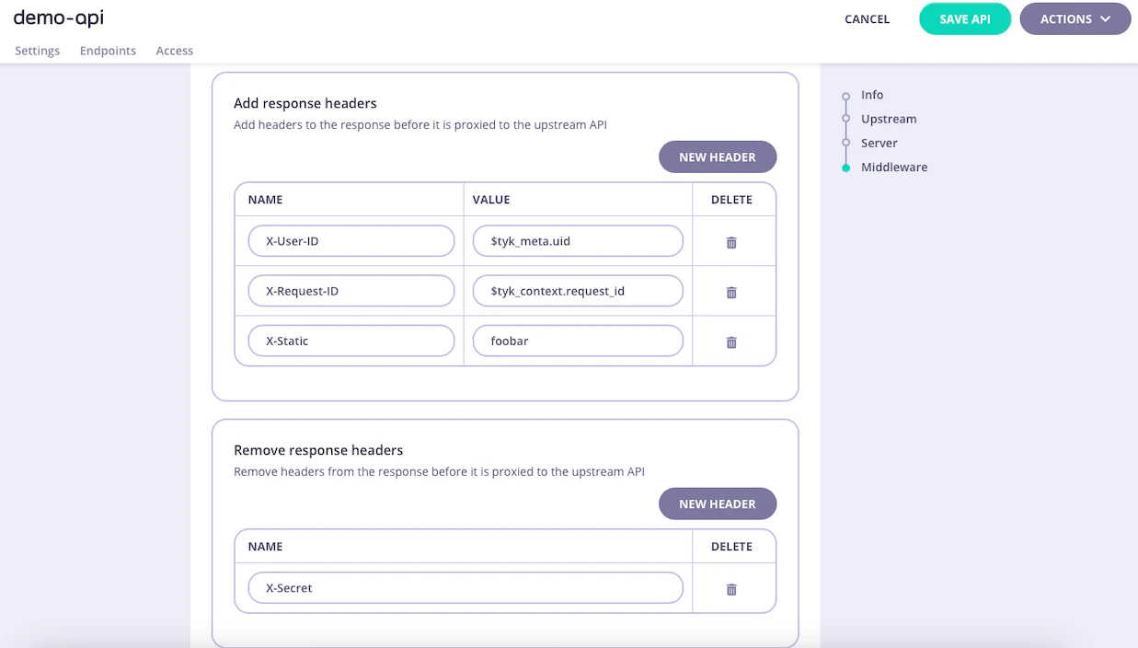
Task: Delete the X-Static response header
Action: pos(731,341)
